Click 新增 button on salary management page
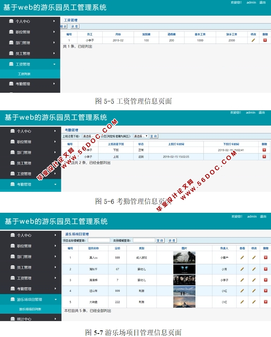The image size is (271, 337). click(75, 26)
